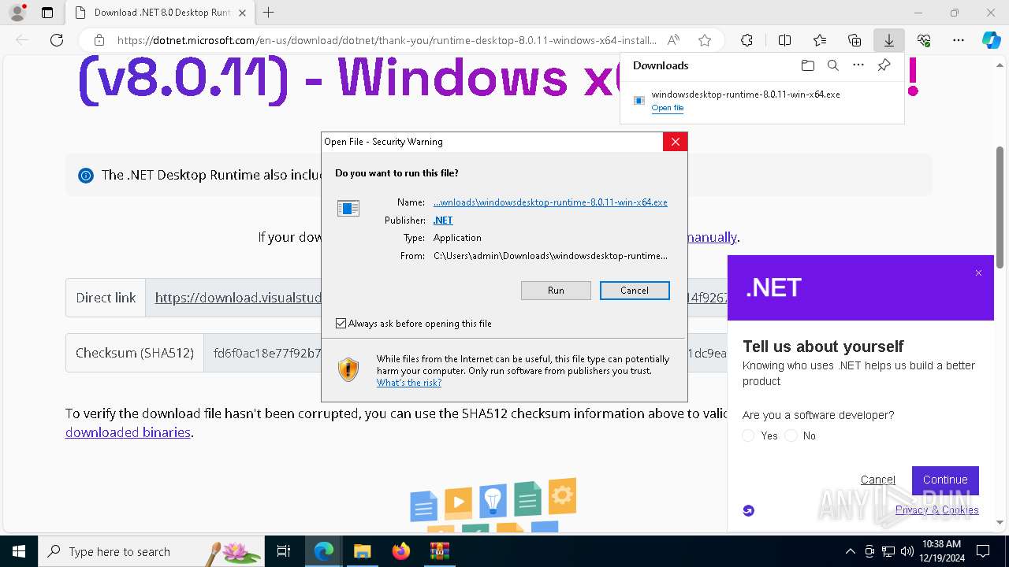Viewport: 1009px width, 567px height.
Task: Open more options in Downloads panel
Action: [x=858, y=65]
